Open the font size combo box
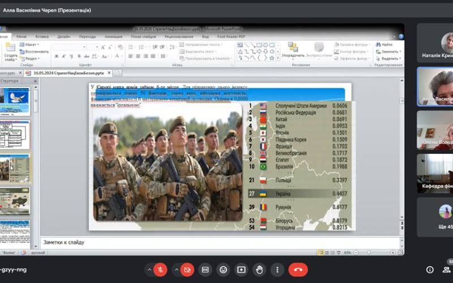The height and width of the screenshot is (283, 453). point(93,47)
